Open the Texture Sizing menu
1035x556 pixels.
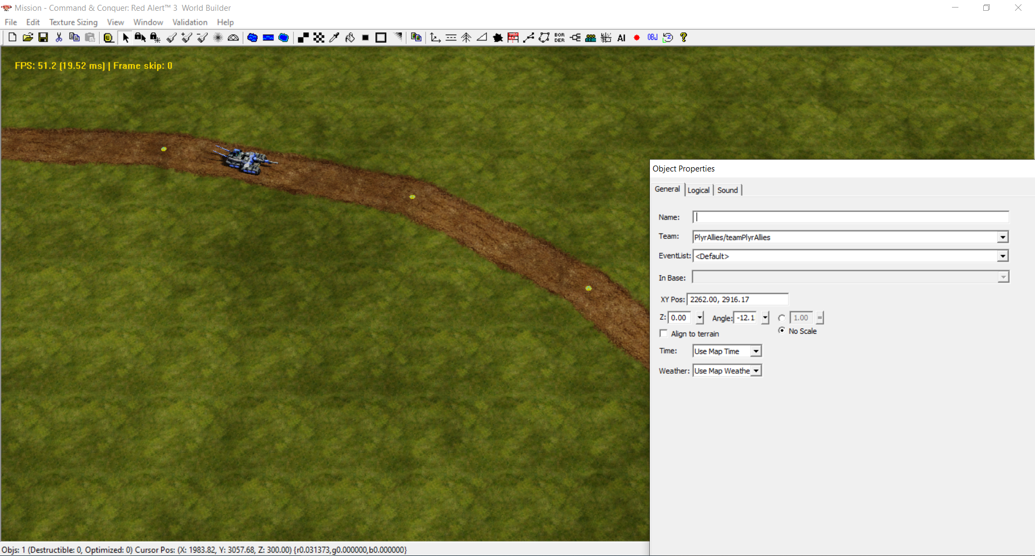[73, 22]
